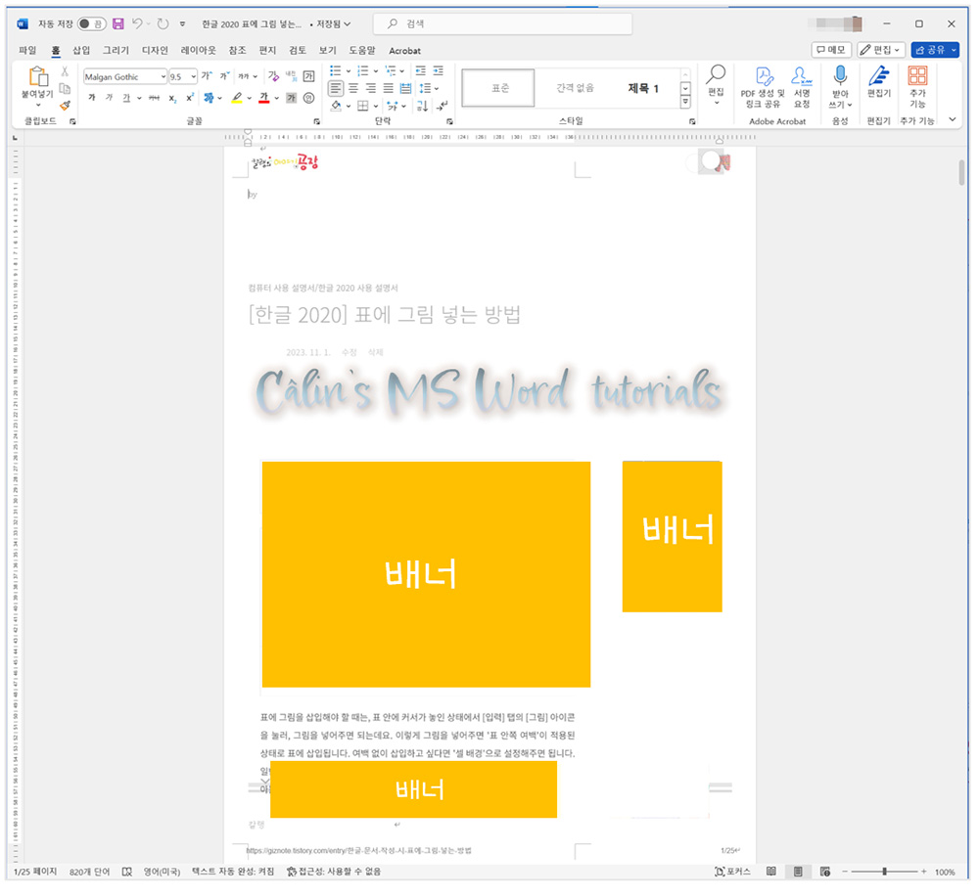Center align the paragraph
This screenshot has width=979, height=896.
click(353, 88)
